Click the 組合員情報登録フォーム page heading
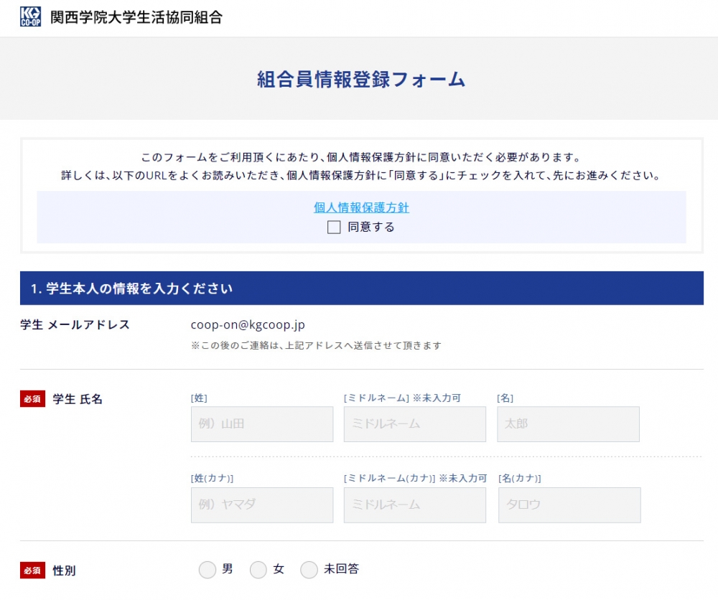 point(361,79)
